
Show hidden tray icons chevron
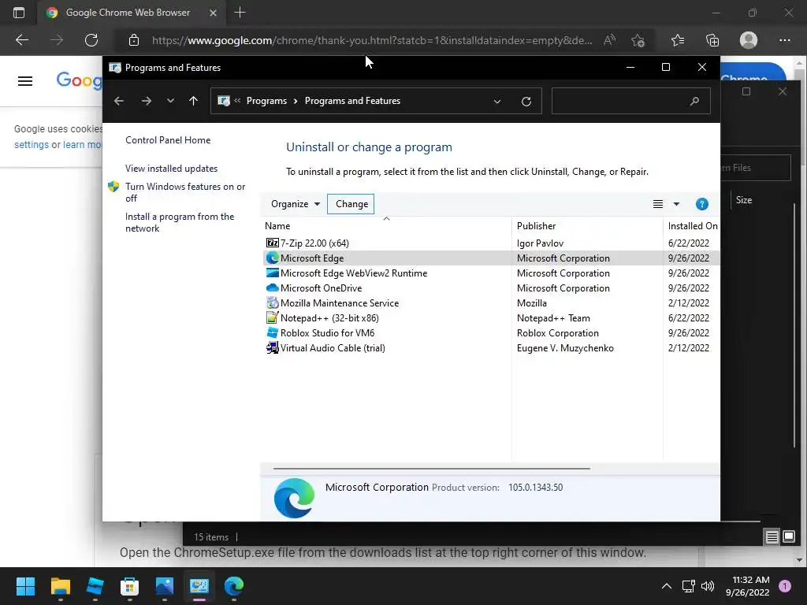coord(667,586)
